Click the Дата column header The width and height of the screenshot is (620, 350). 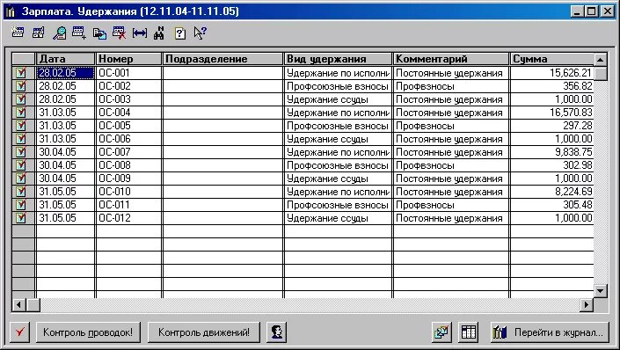66,59
